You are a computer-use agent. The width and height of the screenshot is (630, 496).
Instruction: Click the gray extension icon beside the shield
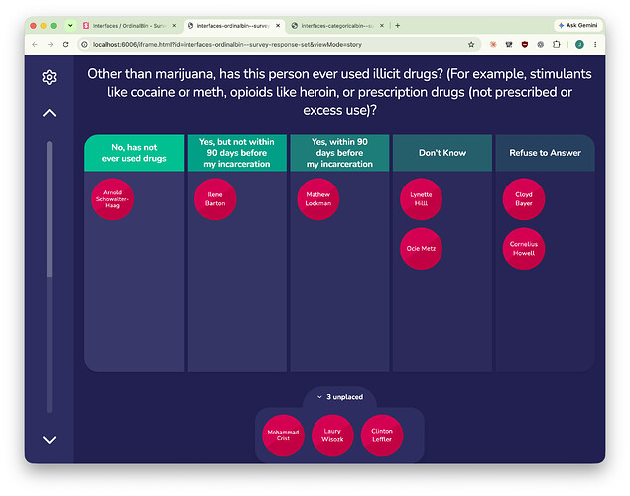coord(541,45)
